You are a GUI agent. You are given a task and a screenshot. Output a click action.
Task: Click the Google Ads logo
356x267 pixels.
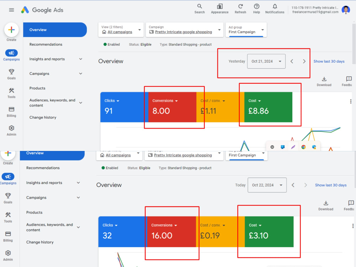click(x=42, y=10)
